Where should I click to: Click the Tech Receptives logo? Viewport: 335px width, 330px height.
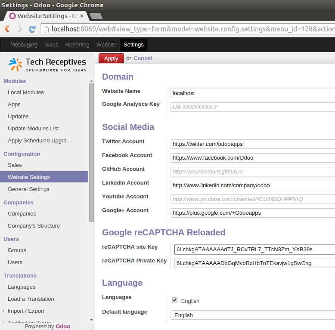point(47,65)
